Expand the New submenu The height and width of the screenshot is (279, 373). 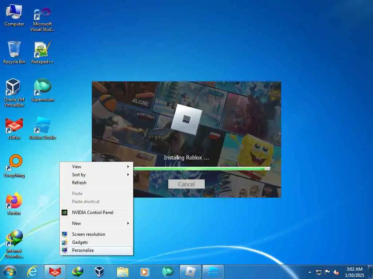click(96, 223)
